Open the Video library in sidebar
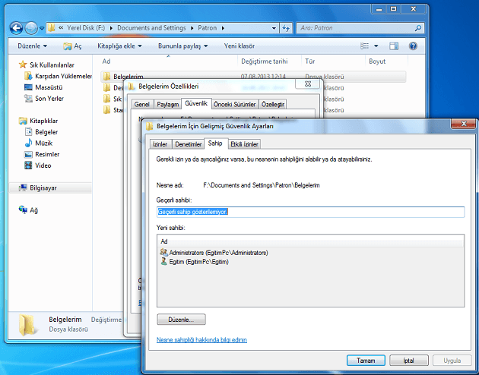The image size is (479, 375). pos(28,165)
